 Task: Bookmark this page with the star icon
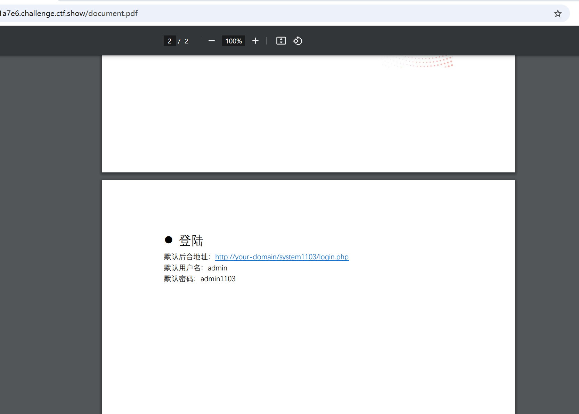[557, 14]
